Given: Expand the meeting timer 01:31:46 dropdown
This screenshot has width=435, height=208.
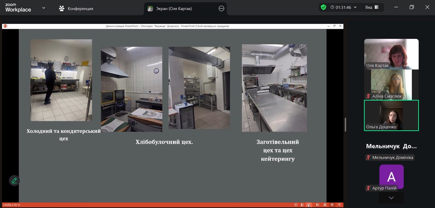Looking at the screenshot, I should click(x=355, y=7).
